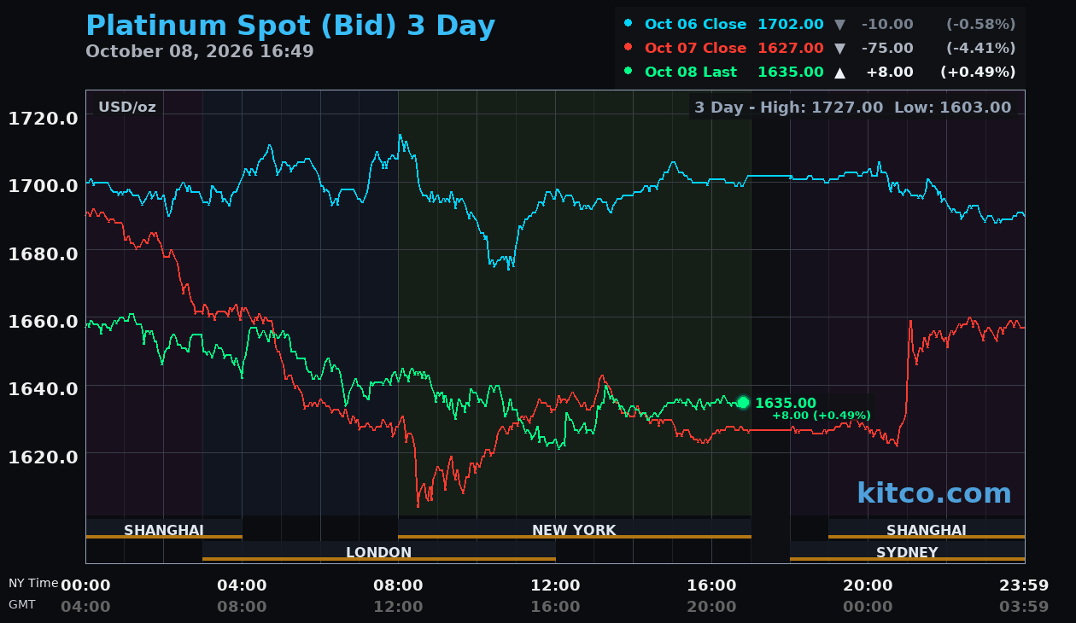Image resolution: width=1076 pixels, height=623 pixels.
Task: Click the 00:00 NY time label
Action: point(85,585)
